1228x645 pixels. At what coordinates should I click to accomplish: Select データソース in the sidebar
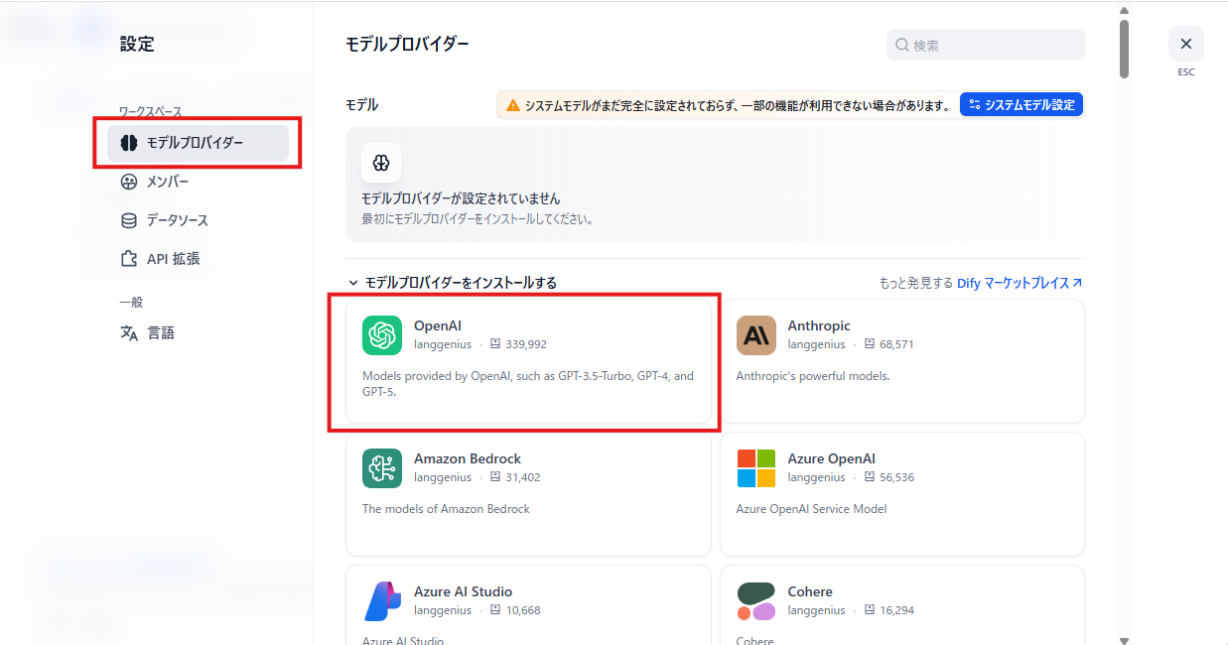[x=177, y=220]
